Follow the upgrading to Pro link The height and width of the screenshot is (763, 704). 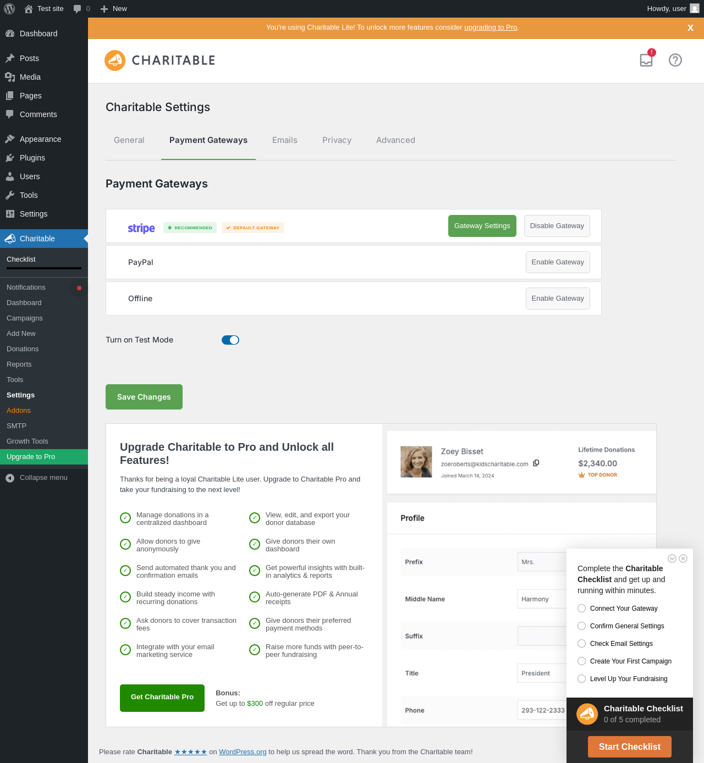(491, 27)
